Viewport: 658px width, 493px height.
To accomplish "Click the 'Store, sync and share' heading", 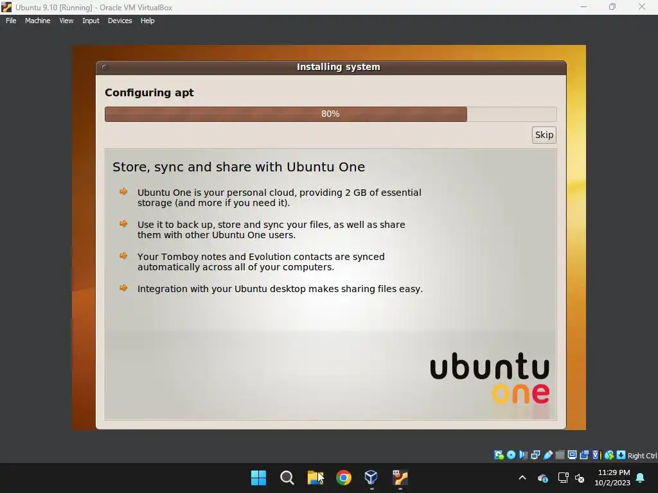I will 238,167.
